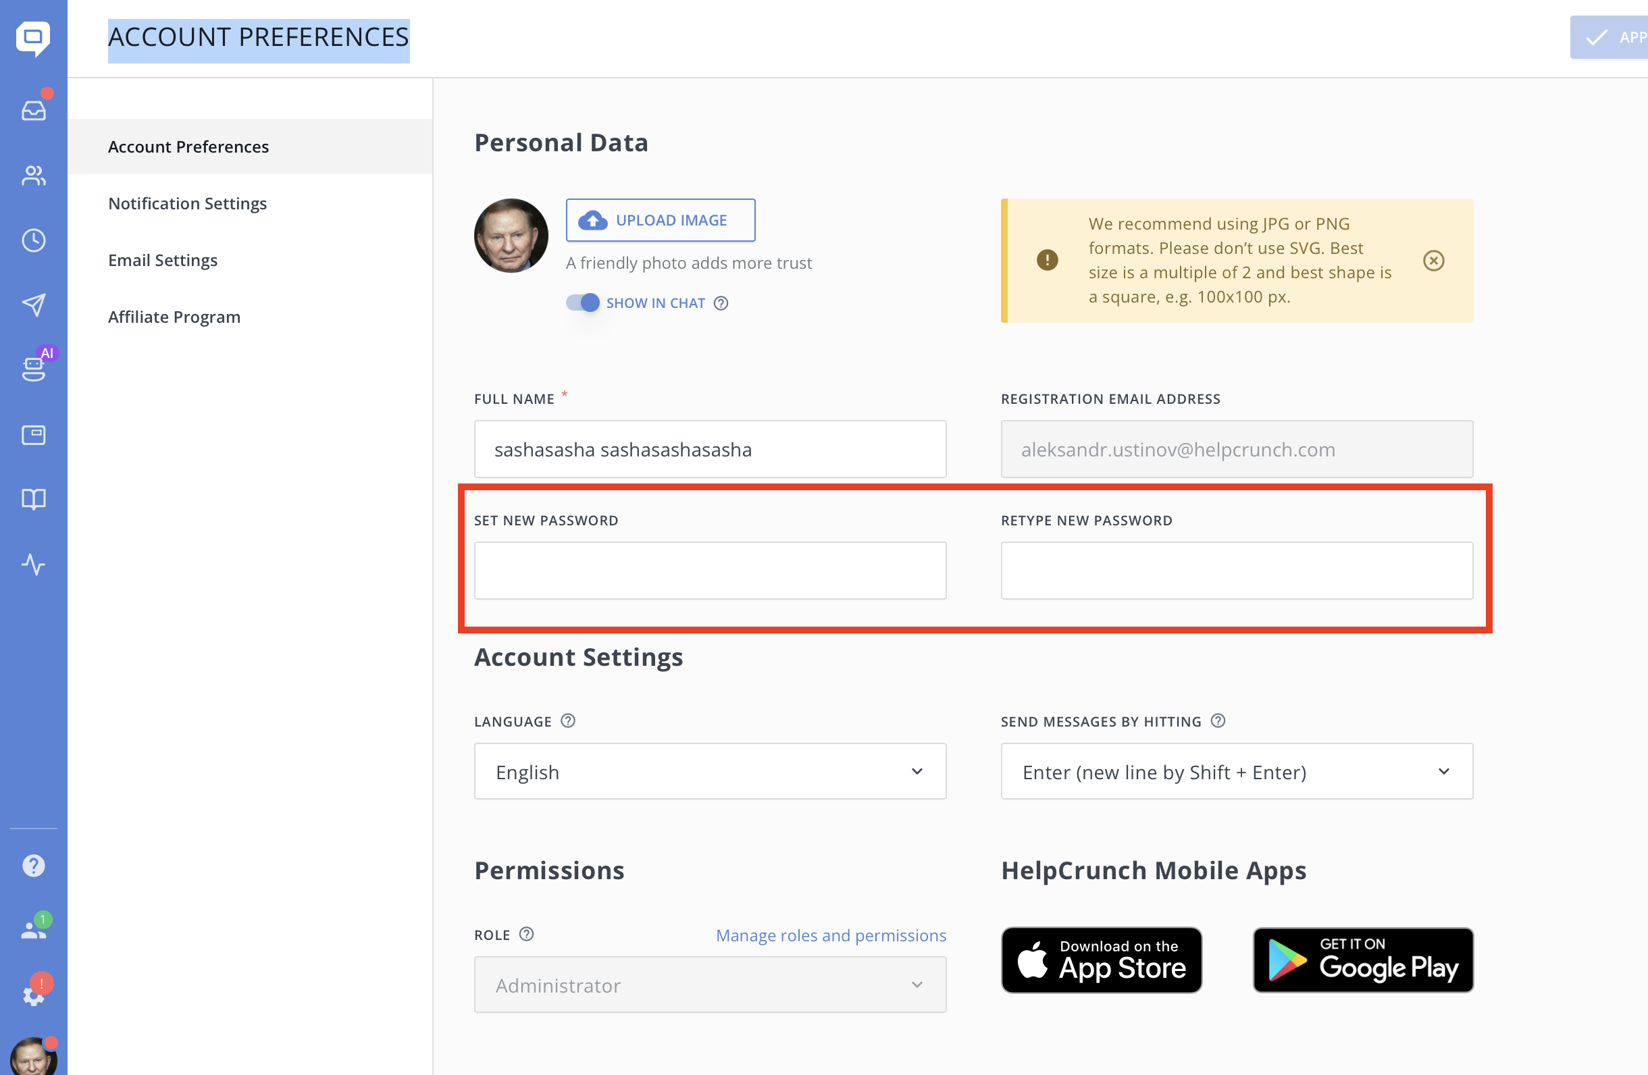
Task: Open the Contacts people icon
Action: pyautogui.click(x=33, y=176)
